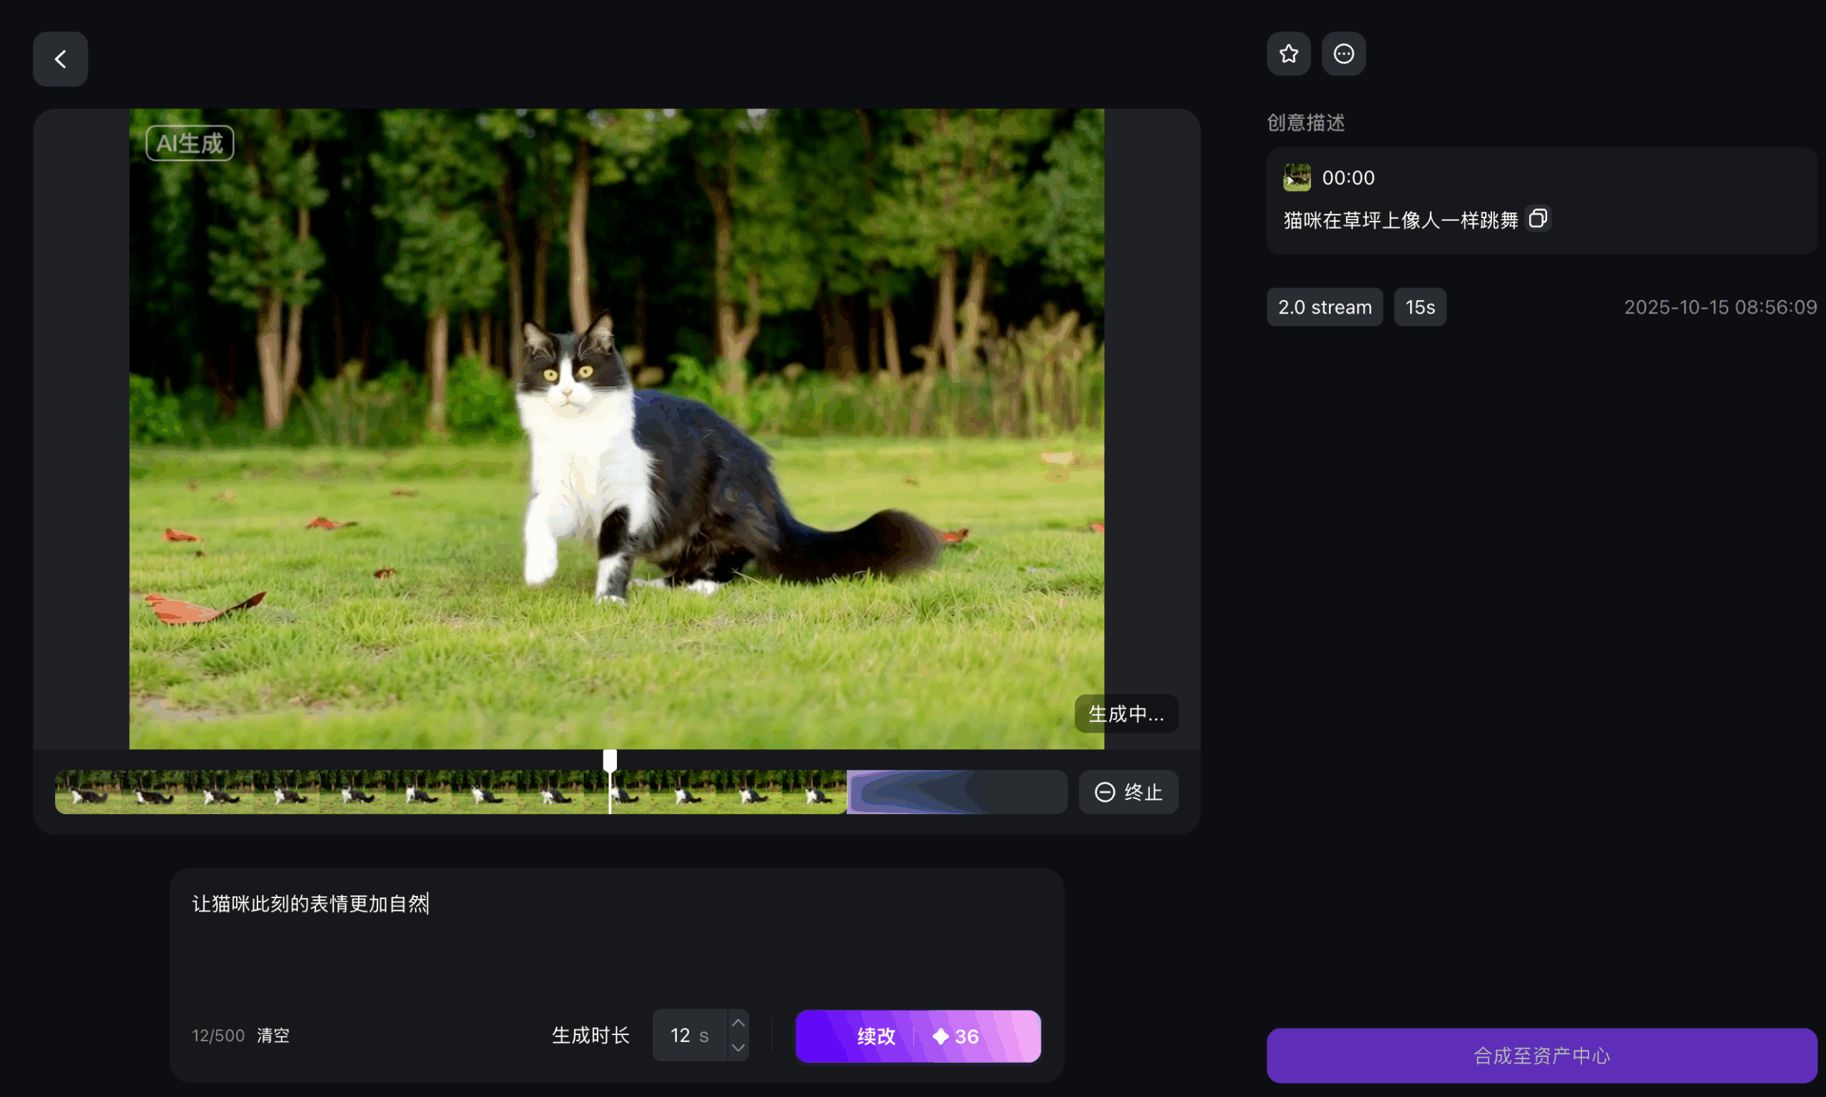Viewport: 1826px width, 1097px height.
Task: Navigate back using the arrow icon
Action: pos(60,58)
